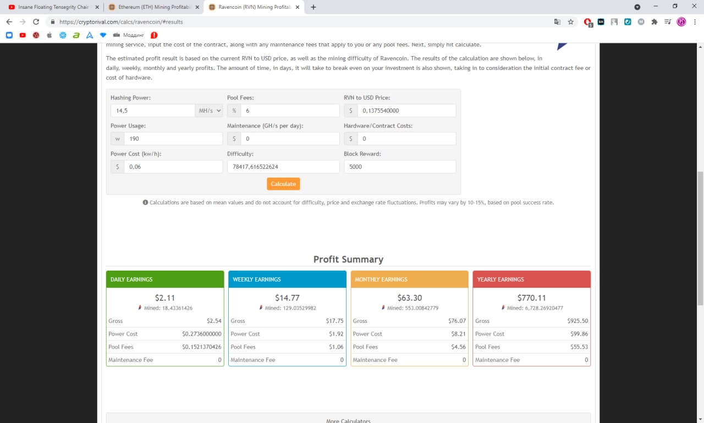This screenshot has height=423, width=704.
Task: Edit the Maintenance per day field
Action: pos(290,139)
